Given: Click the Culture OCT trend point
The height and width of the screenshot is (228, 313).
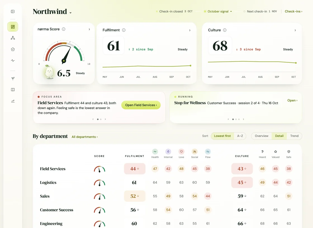Looking at the screenshot, I should pyautogui.click(x=296, y=63).
